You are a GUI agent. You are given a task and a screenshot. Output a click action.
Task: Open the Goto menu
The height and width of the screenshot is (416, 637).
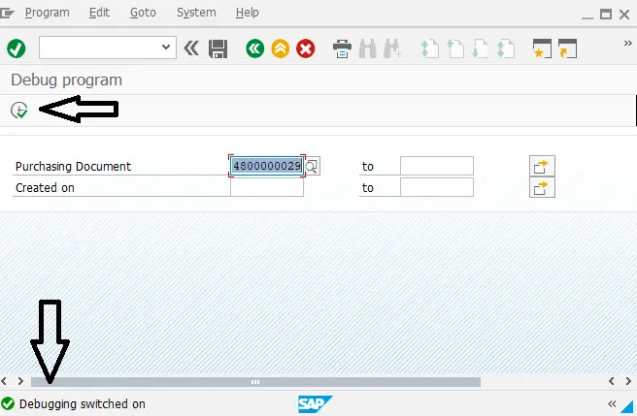pyautogui.click(x=143, y=13)
